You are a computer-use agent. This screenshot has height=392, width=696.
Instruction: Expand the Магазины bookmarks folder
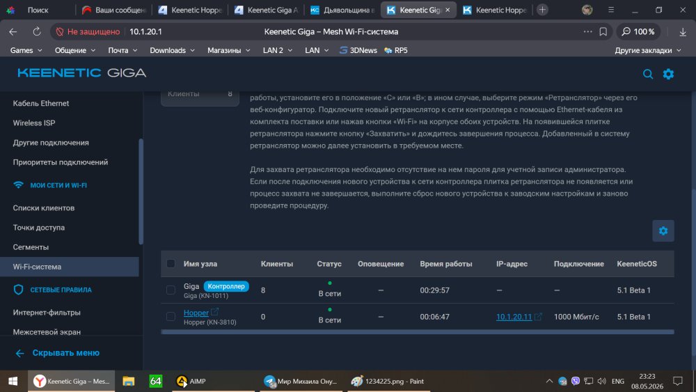tap(228, 51)
